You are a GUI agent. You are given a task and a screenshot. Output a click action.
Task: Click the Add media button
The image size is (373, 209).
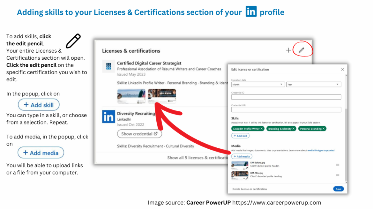242,156
